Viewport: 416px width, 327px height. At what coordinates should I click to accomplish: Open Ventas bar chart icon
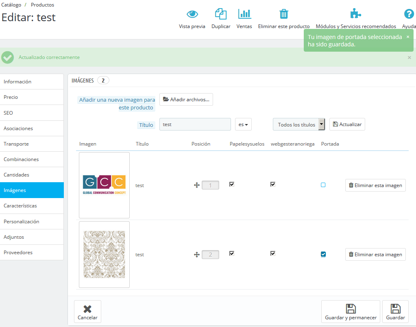pyautogui.click(x=244, y=14)
